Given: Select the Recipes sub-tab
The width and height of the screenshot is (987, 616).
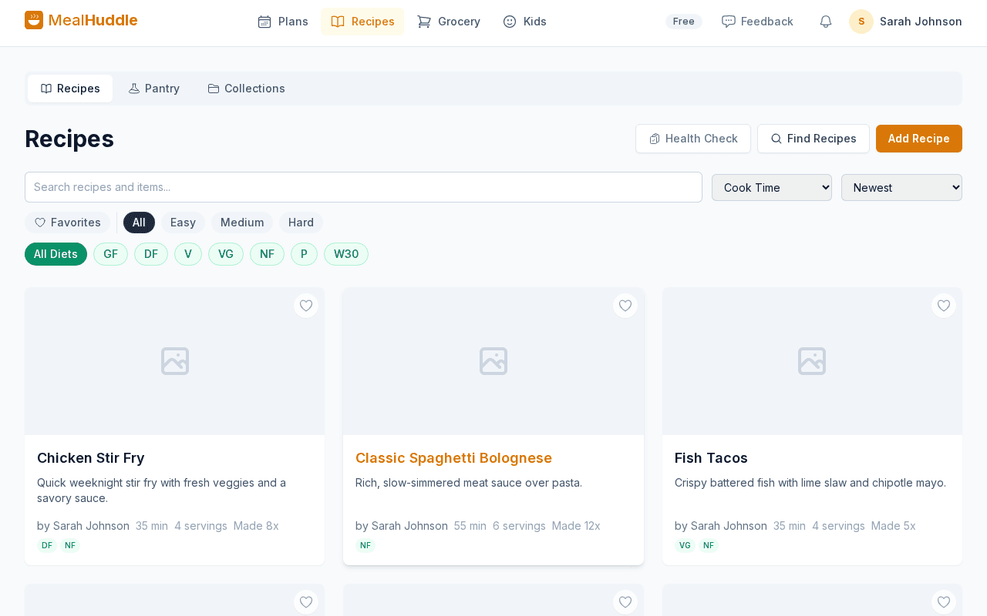Looking at the screenshot, I should [70, 89].
